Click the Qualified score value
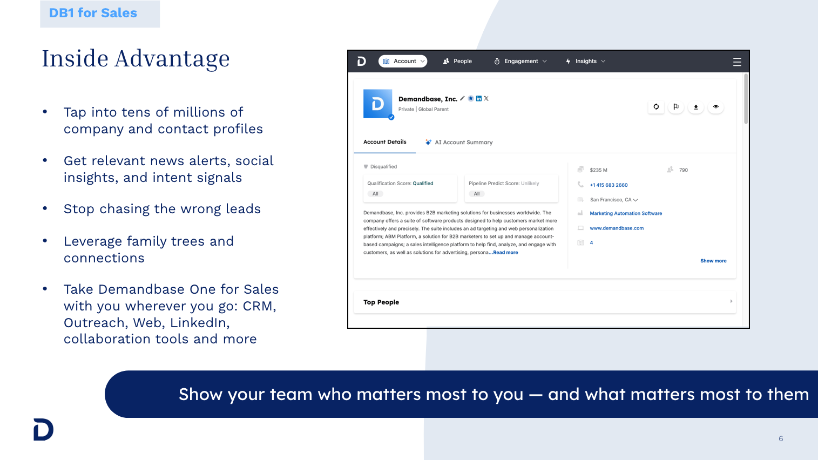The width and height of the screenshot is (818, 460). [423, 184]
